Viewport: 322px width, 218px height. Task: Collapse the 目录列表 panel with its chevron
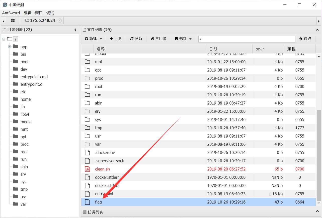click(75, 30)
